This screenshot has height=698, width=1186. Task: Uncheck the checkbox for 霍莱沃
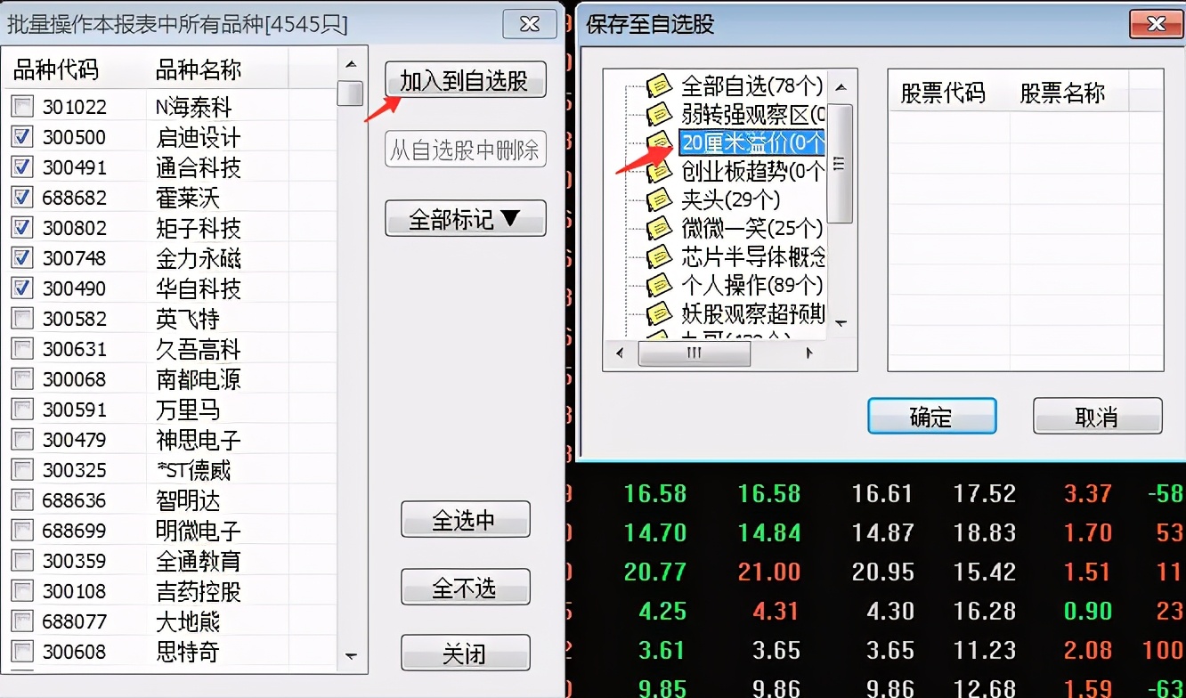pyautogui.click(x=20, y=197)
